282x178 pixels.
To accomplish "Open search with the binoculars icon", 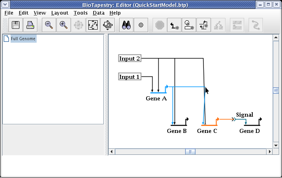I will [126, 25].
